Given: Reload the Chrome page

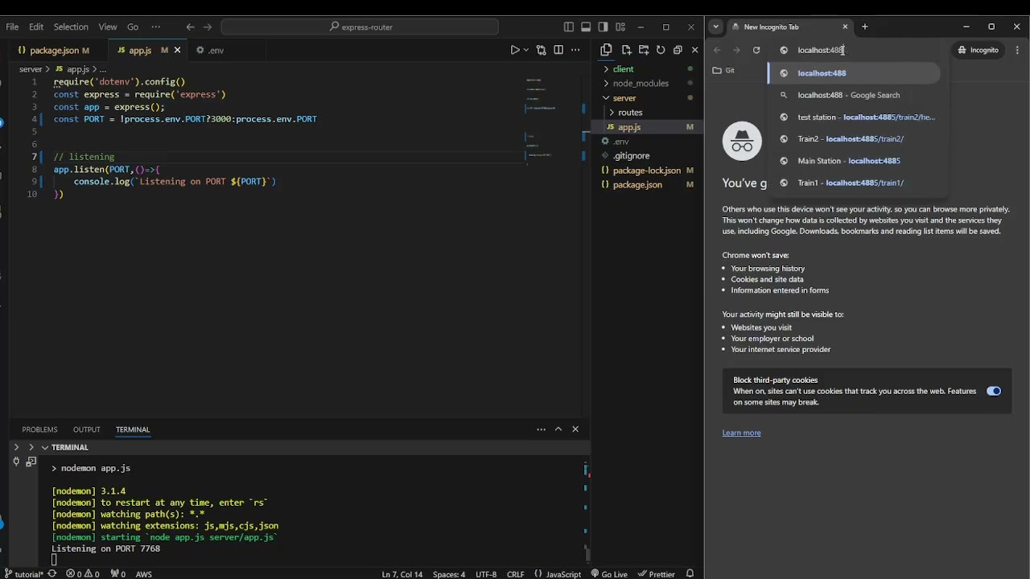Looking at the screenshot, I should click(x=756, y=50).
